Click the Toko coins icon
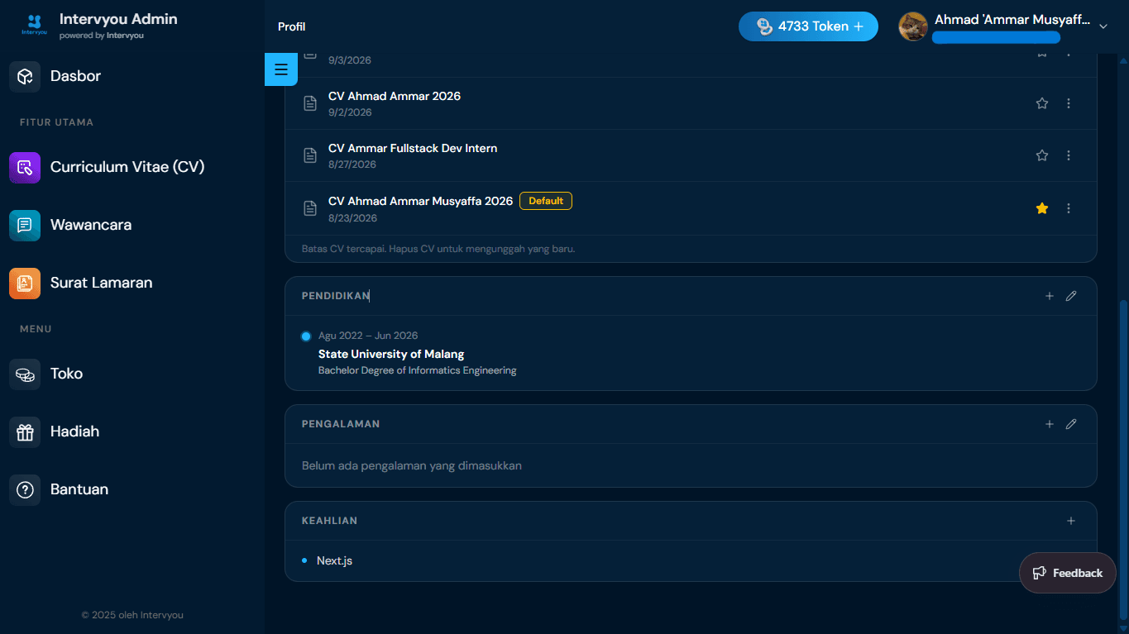The width and height of the screenshot is (1129, 634). 25,374
